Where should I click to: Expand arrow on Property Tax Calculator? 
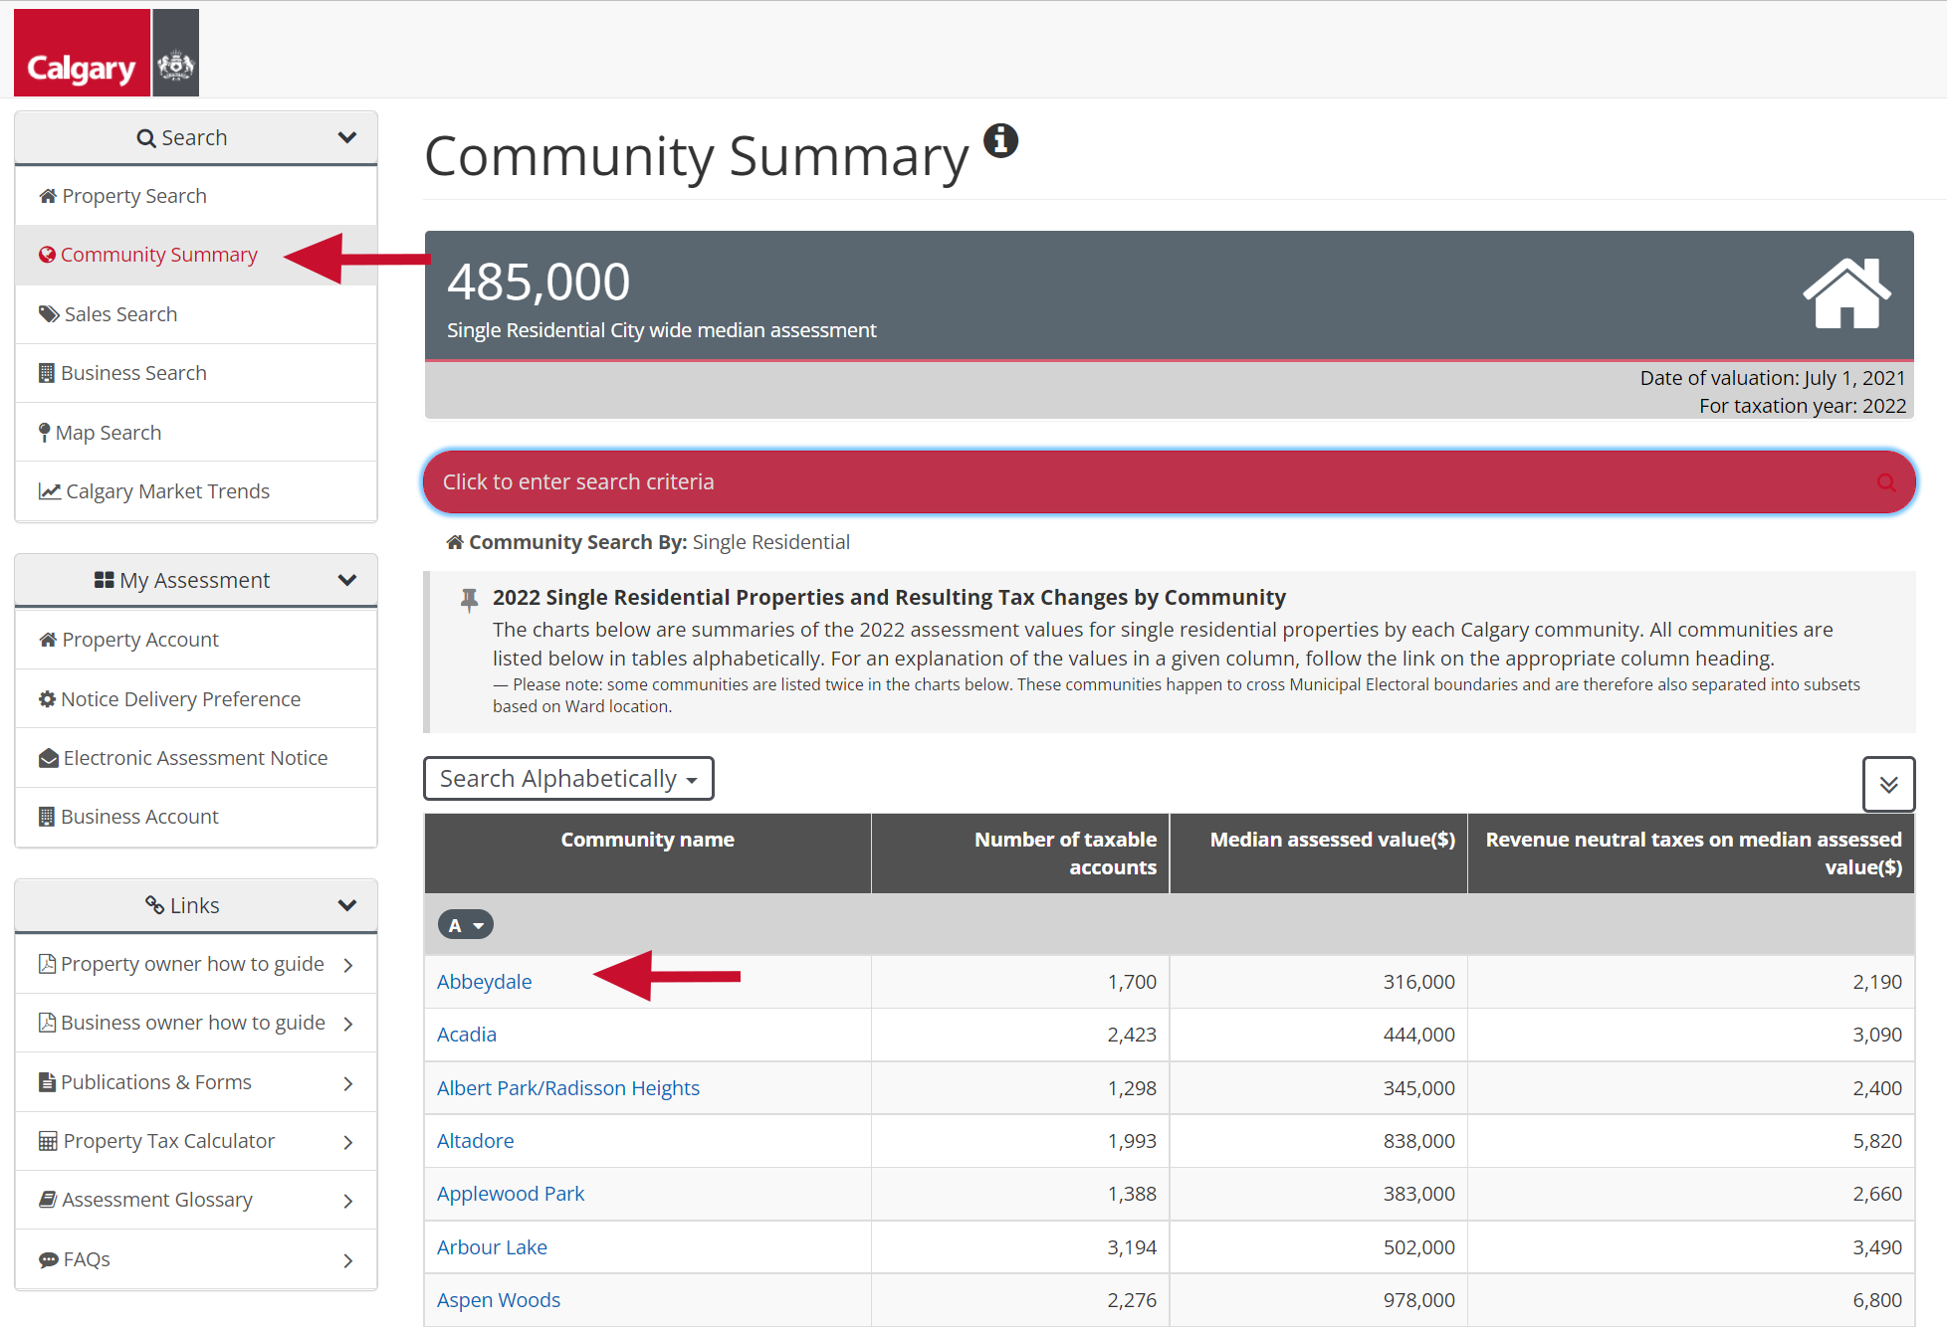(x=348, y=1142)
